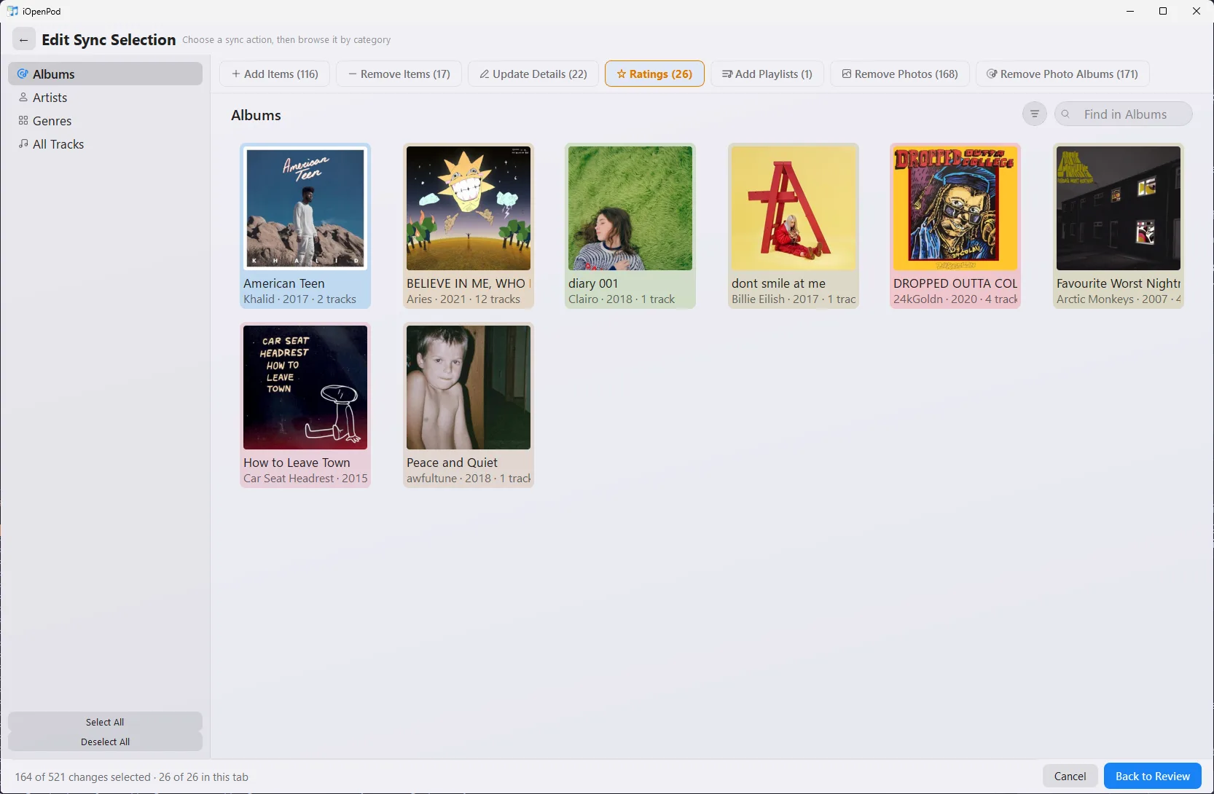Image resolution: width=1214 pixels, height=794 pixels.
Task: Focus the Find in Albums search field
Action: [1124, 114]
